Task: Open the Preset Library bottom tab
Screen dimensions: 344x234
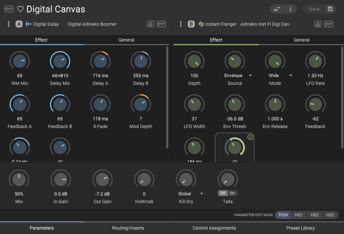Action: click(x=301, y=228)
